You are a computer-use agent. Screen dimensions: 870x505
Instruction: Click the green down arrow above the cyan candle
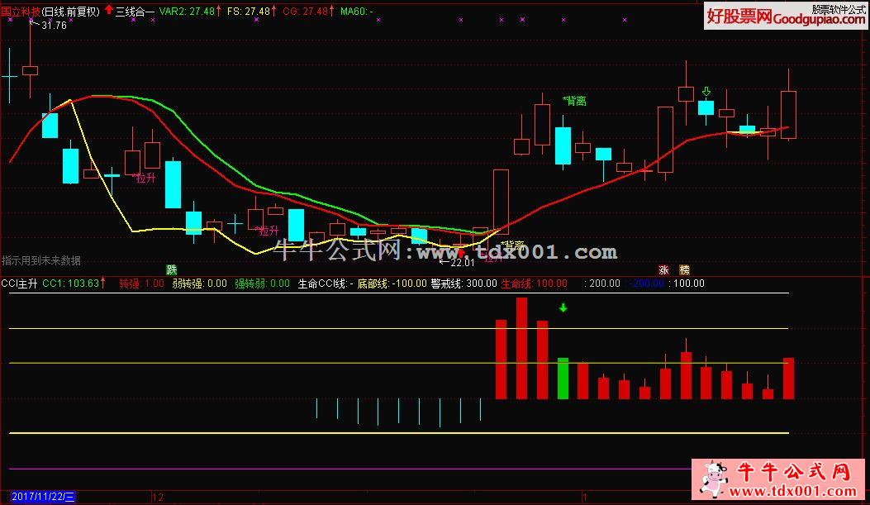tap(706, 91)
